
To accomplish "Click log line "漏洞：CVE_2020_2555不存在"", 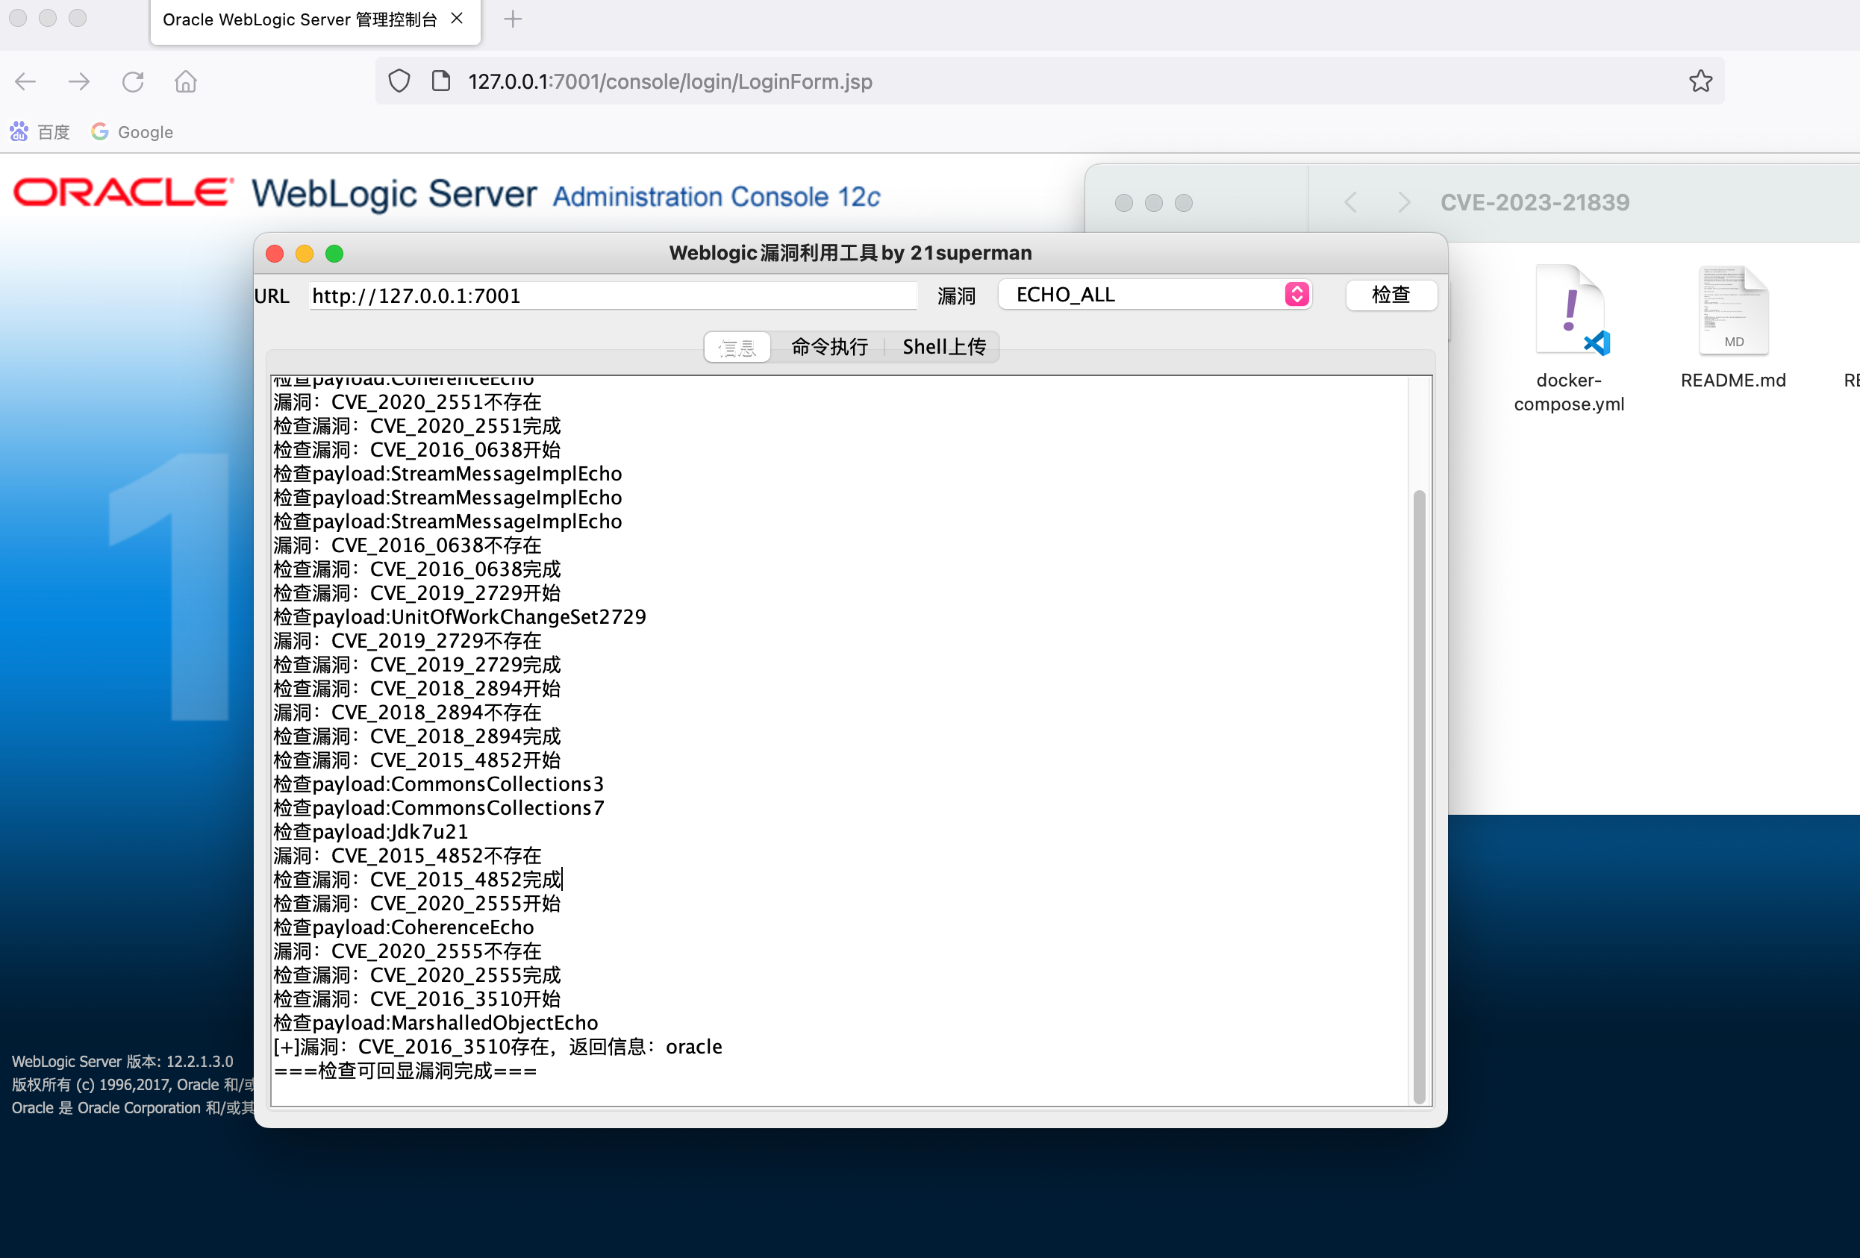I will pos(408,951).
